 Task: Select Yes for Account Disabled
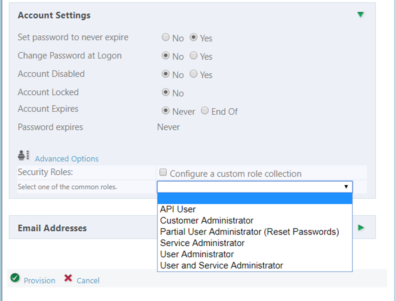[194, 74]
